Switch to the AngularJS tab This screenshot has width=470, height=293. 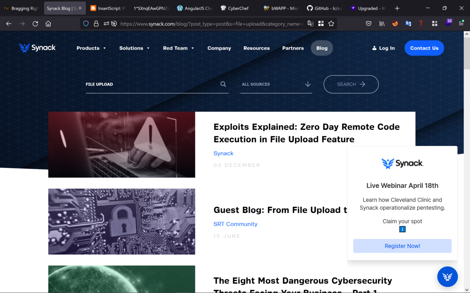[x=194, y=8]
